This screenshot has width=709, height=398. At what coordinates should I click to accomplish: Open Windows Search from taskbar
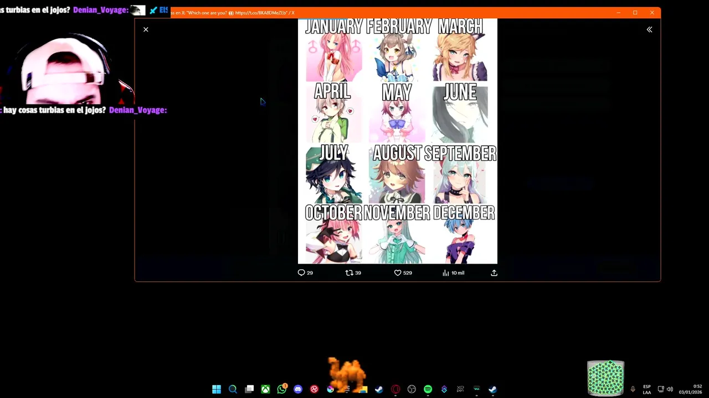pos(233,389)
